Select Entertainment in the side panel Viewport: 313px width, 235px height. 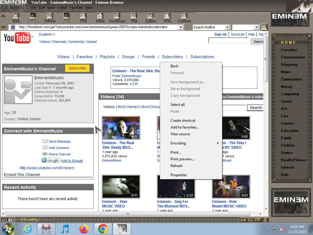tap(293, 57)
